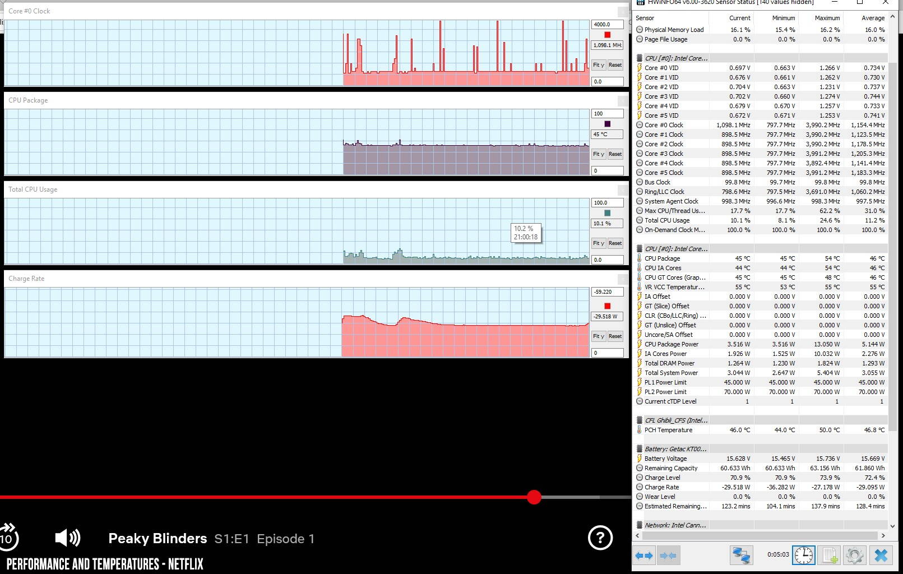Click Fit y on the Core #0 Clock graph
This screenshot has width=903, height=574.
click(599, 65)
